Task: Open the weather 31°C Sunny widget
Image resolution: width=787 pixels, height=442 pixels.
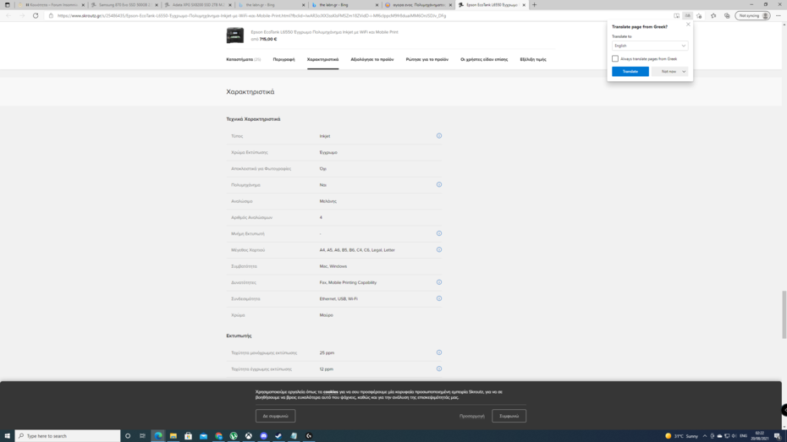Action: (681, 436)
